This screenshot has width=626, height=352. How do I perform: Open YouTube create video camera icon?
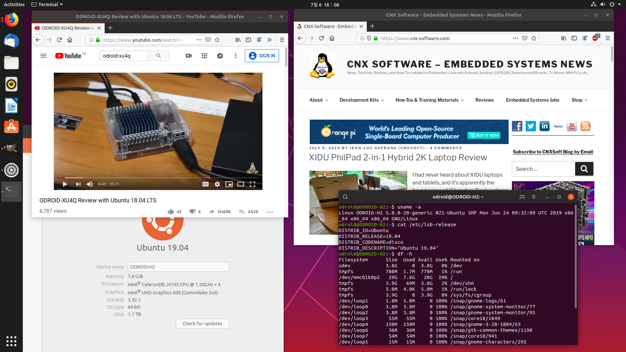[189, 56]
